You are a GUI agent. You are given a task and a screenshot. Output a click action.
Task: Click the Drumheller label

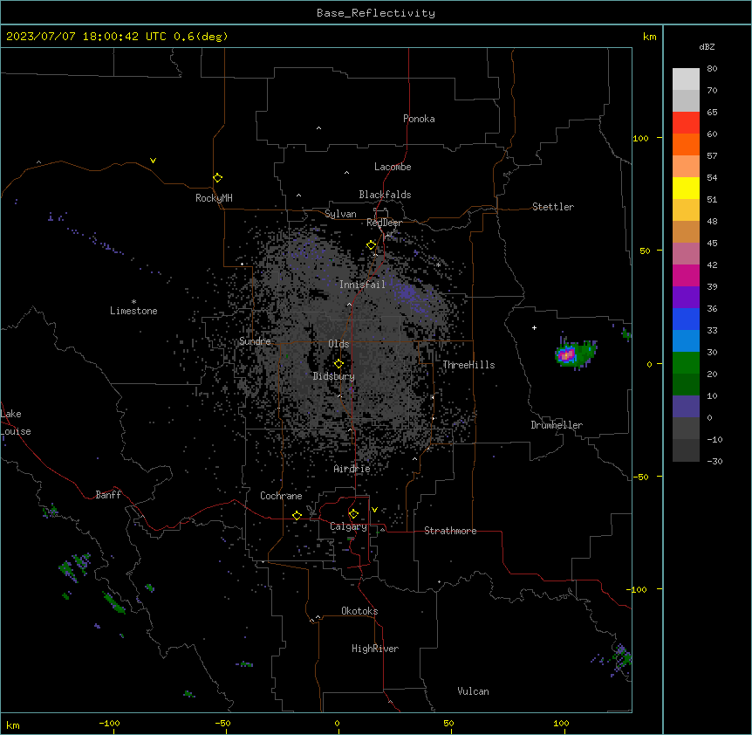[x=557, y=425]
